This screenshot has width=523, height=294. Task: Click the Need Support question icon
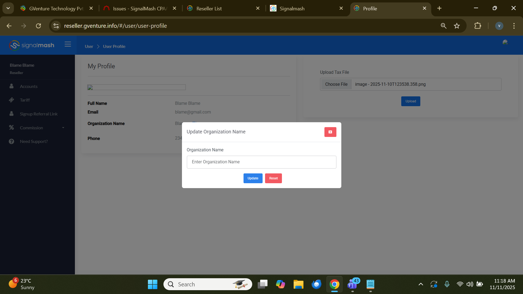tap(11, 141)
